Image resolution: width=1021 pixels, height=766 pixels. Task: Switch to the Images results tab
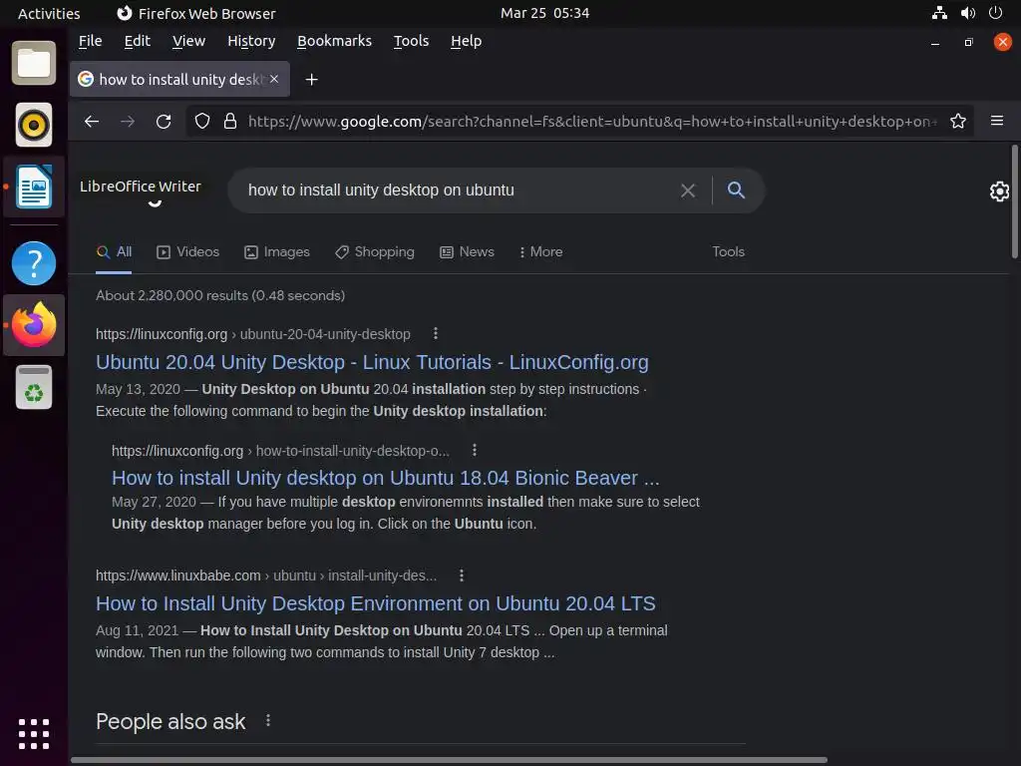(277, 252)
